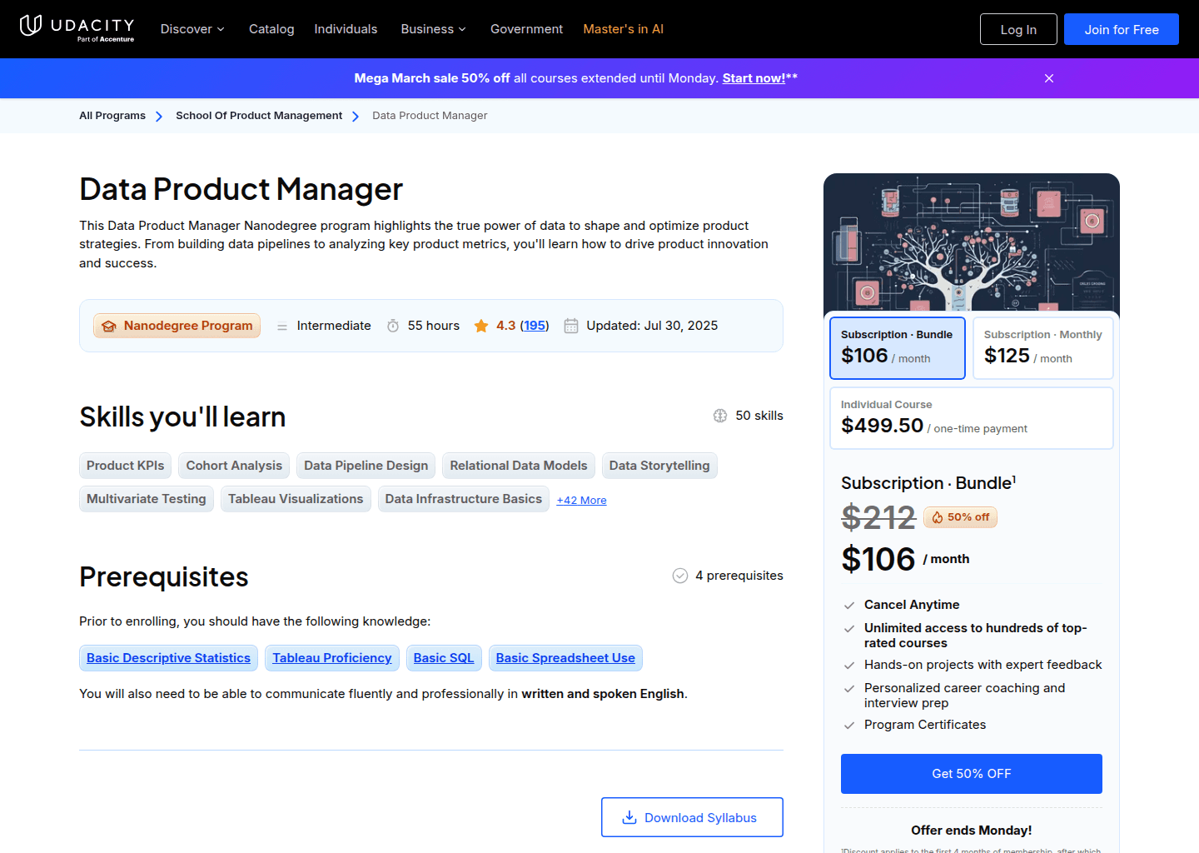This screenshot has height=853, width=1199.
Task: Select the Subscription Bundle pricing option
Action: (x=897, y=347)
